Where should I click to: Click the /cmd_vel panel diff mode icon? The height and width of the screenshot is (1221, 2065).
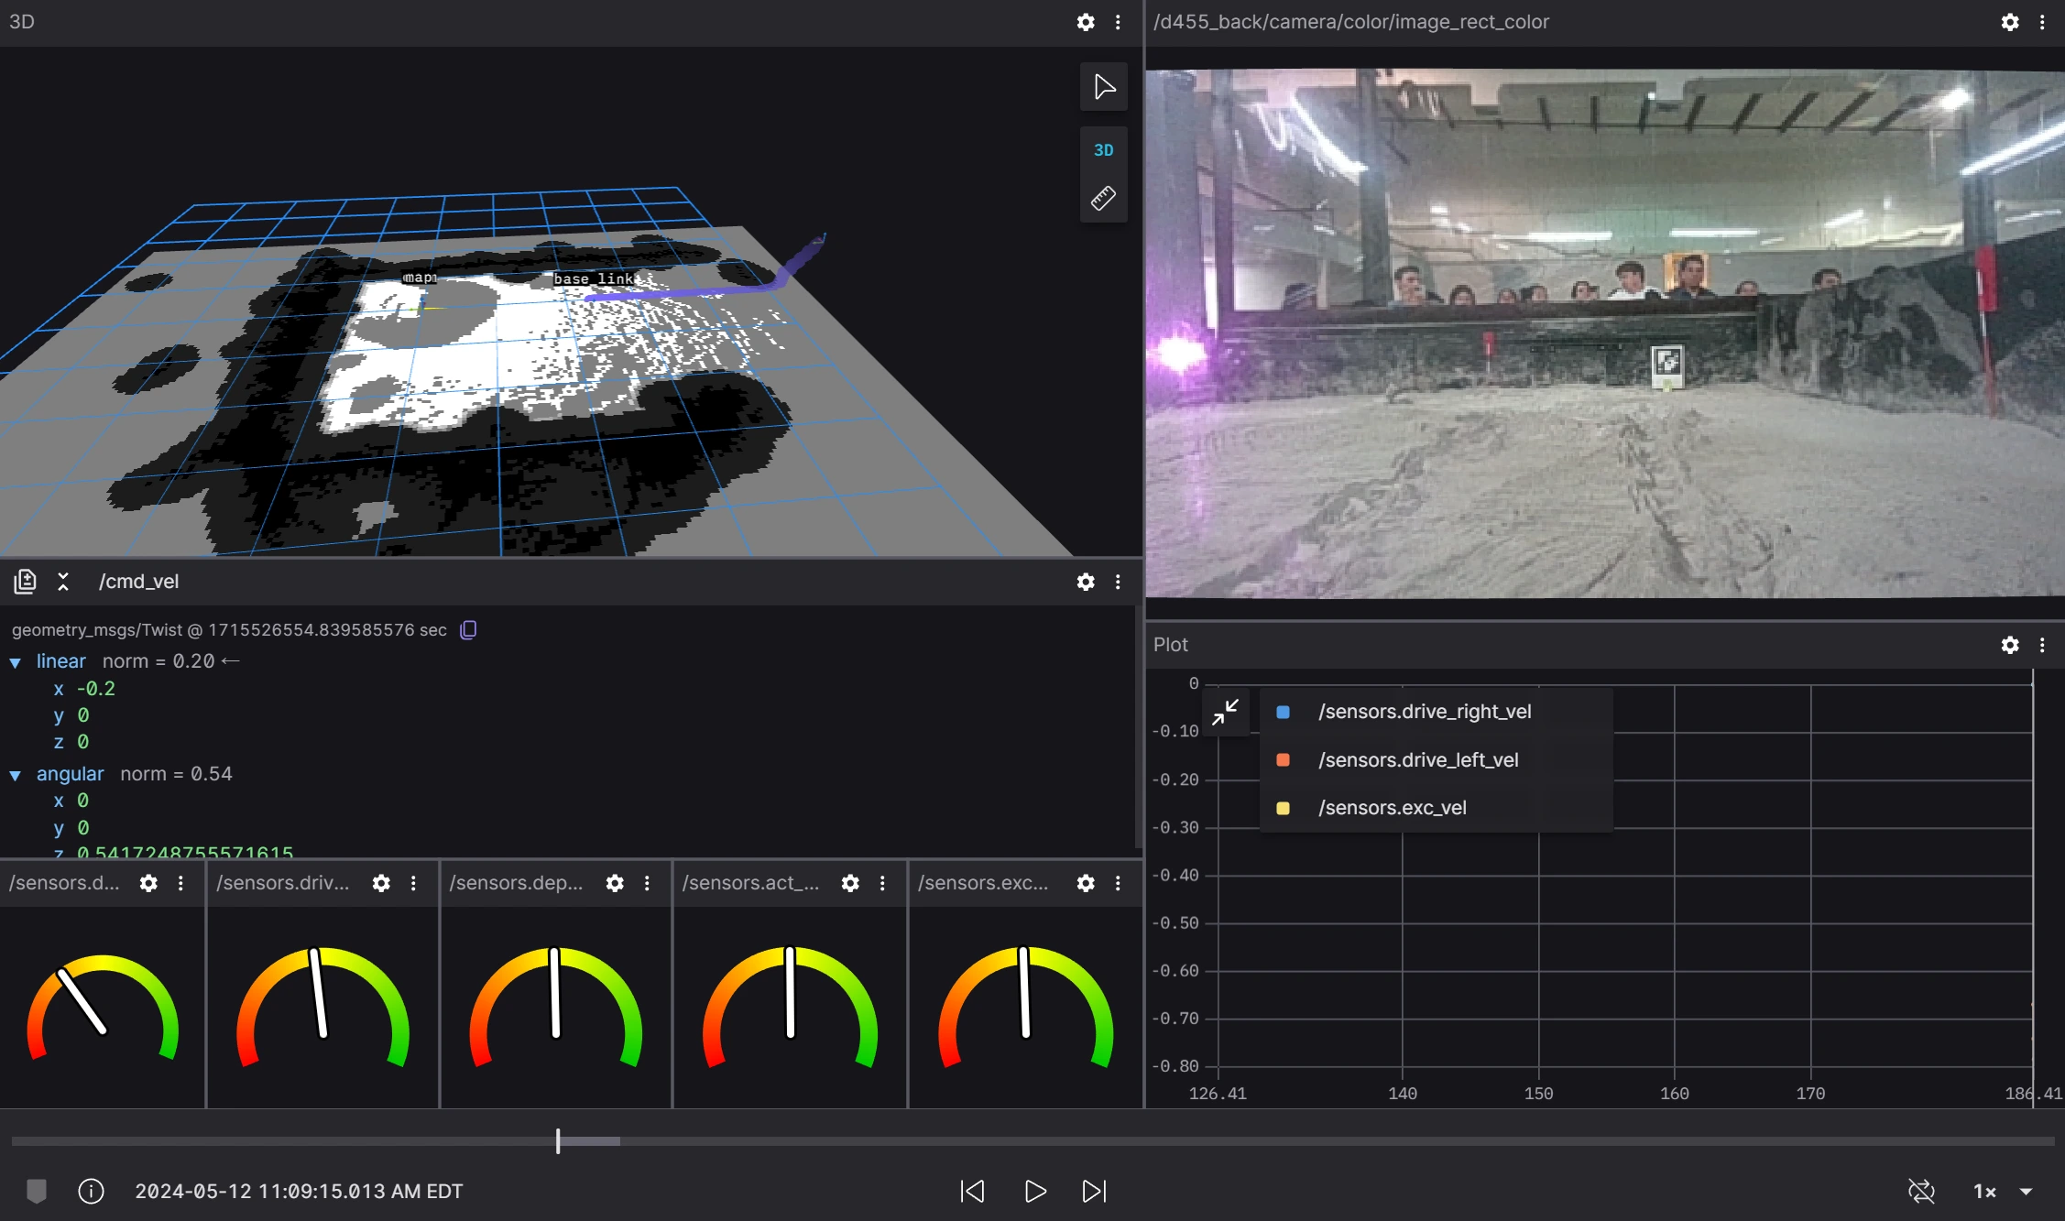tap(25, 582)
